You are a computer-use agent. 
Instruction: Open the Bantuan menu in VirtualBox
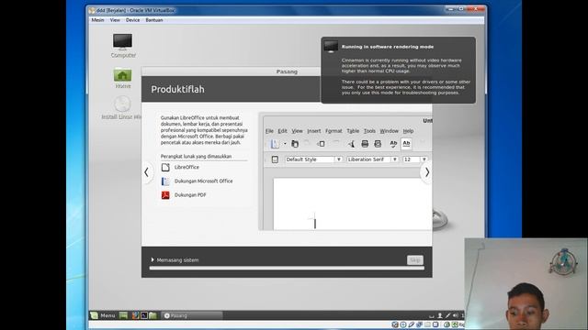[x=154, y=20]
